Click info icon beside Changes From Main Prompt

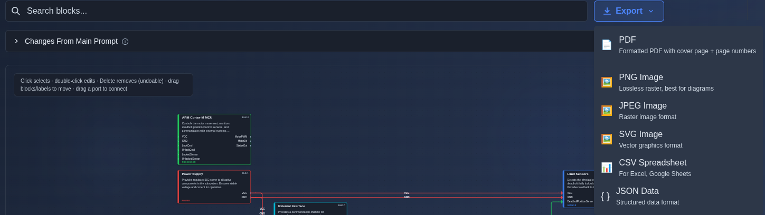tap(125, 42)
